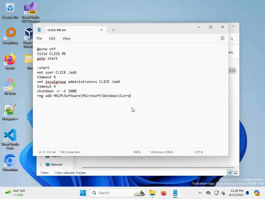This screenshot has height=199, width=265.
Task: Select Visual Studio 2022 Preview desktop icon
Action: tap(30, 12)
